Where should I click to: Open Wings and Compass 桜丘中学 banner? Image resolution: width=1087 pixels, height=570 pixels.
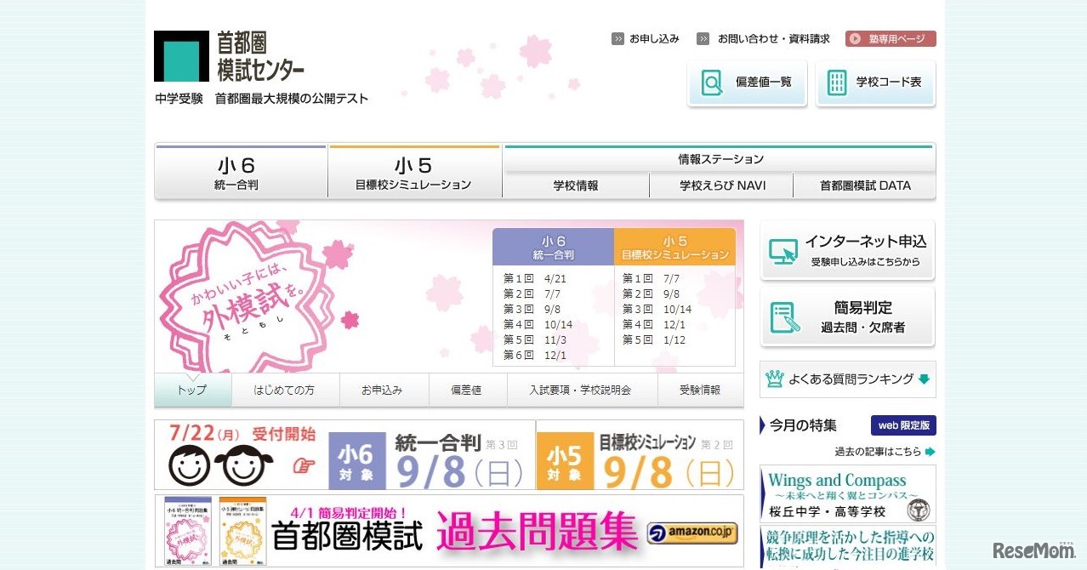tap(848, 493)
